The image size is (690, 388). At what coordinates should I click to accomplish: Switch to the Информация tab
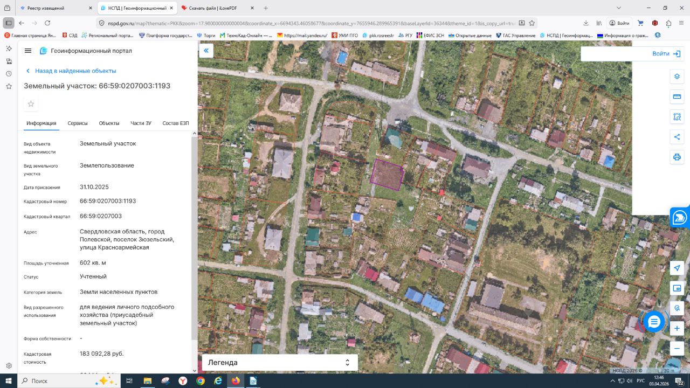[x=42, y=123]
